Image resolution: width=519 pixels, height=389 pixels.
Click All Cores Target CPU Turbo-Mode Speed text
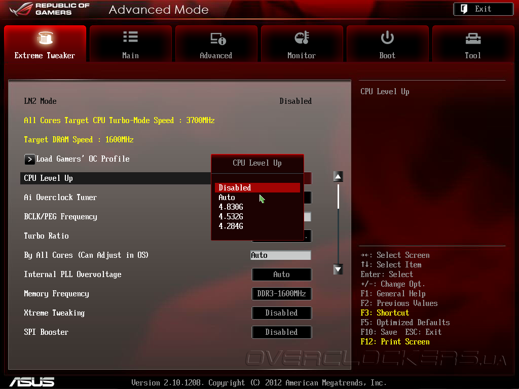click(119, 121)
